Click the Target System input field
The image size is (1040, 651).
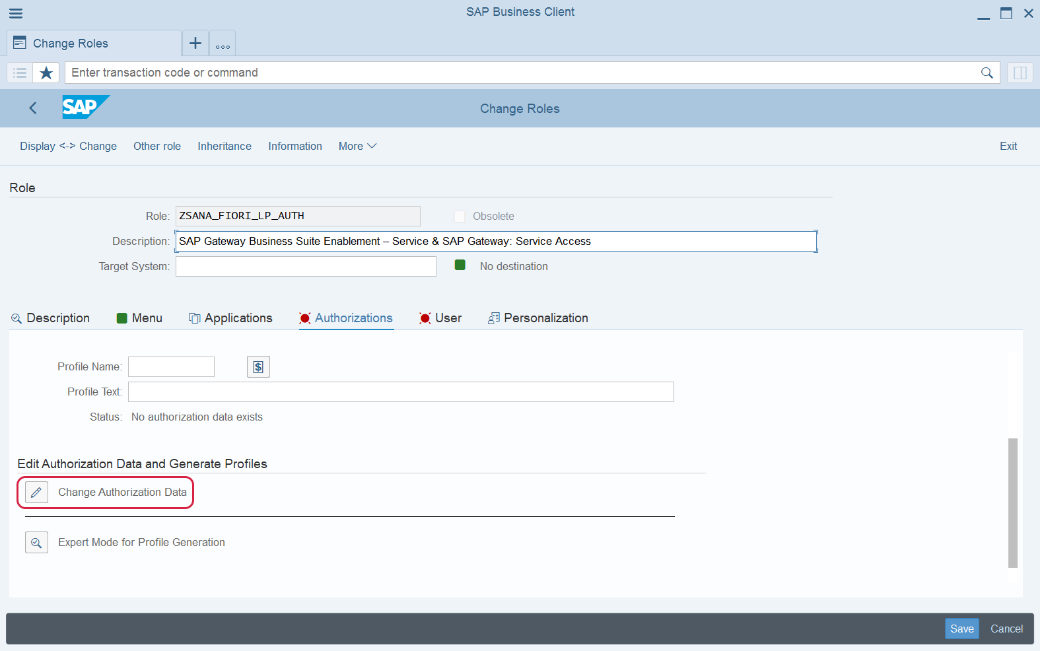pos(306,266)
